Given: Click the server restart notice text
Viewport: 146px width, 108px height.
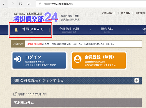Looking at the screenshot, I should 71,44.
